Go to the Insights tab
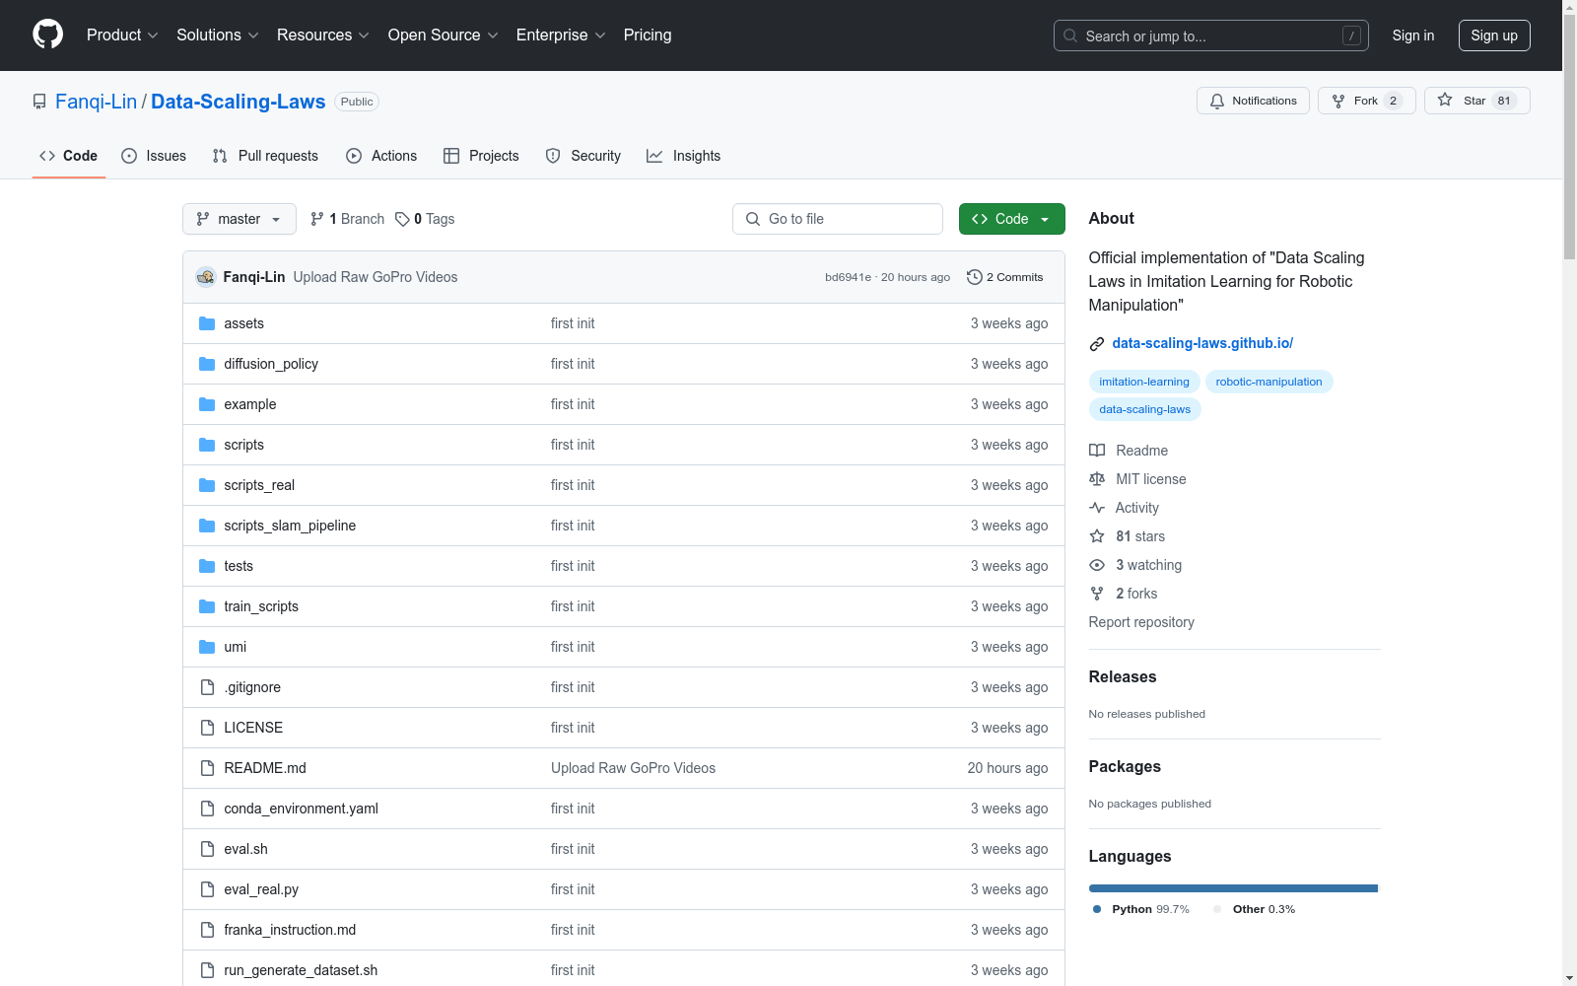The width and height of the screenshot is (1577, 986). pos(683,156)
